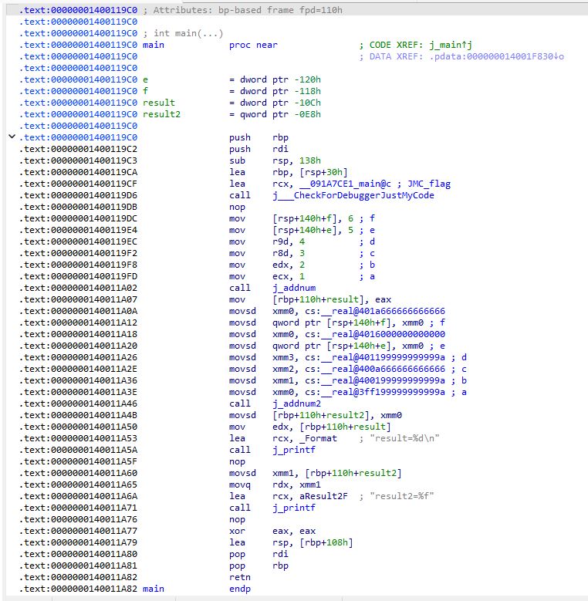Select the lea rbp, [rsp+30h] instruction
The width and height of the screenshot is (588, 601).
(289, 172)
